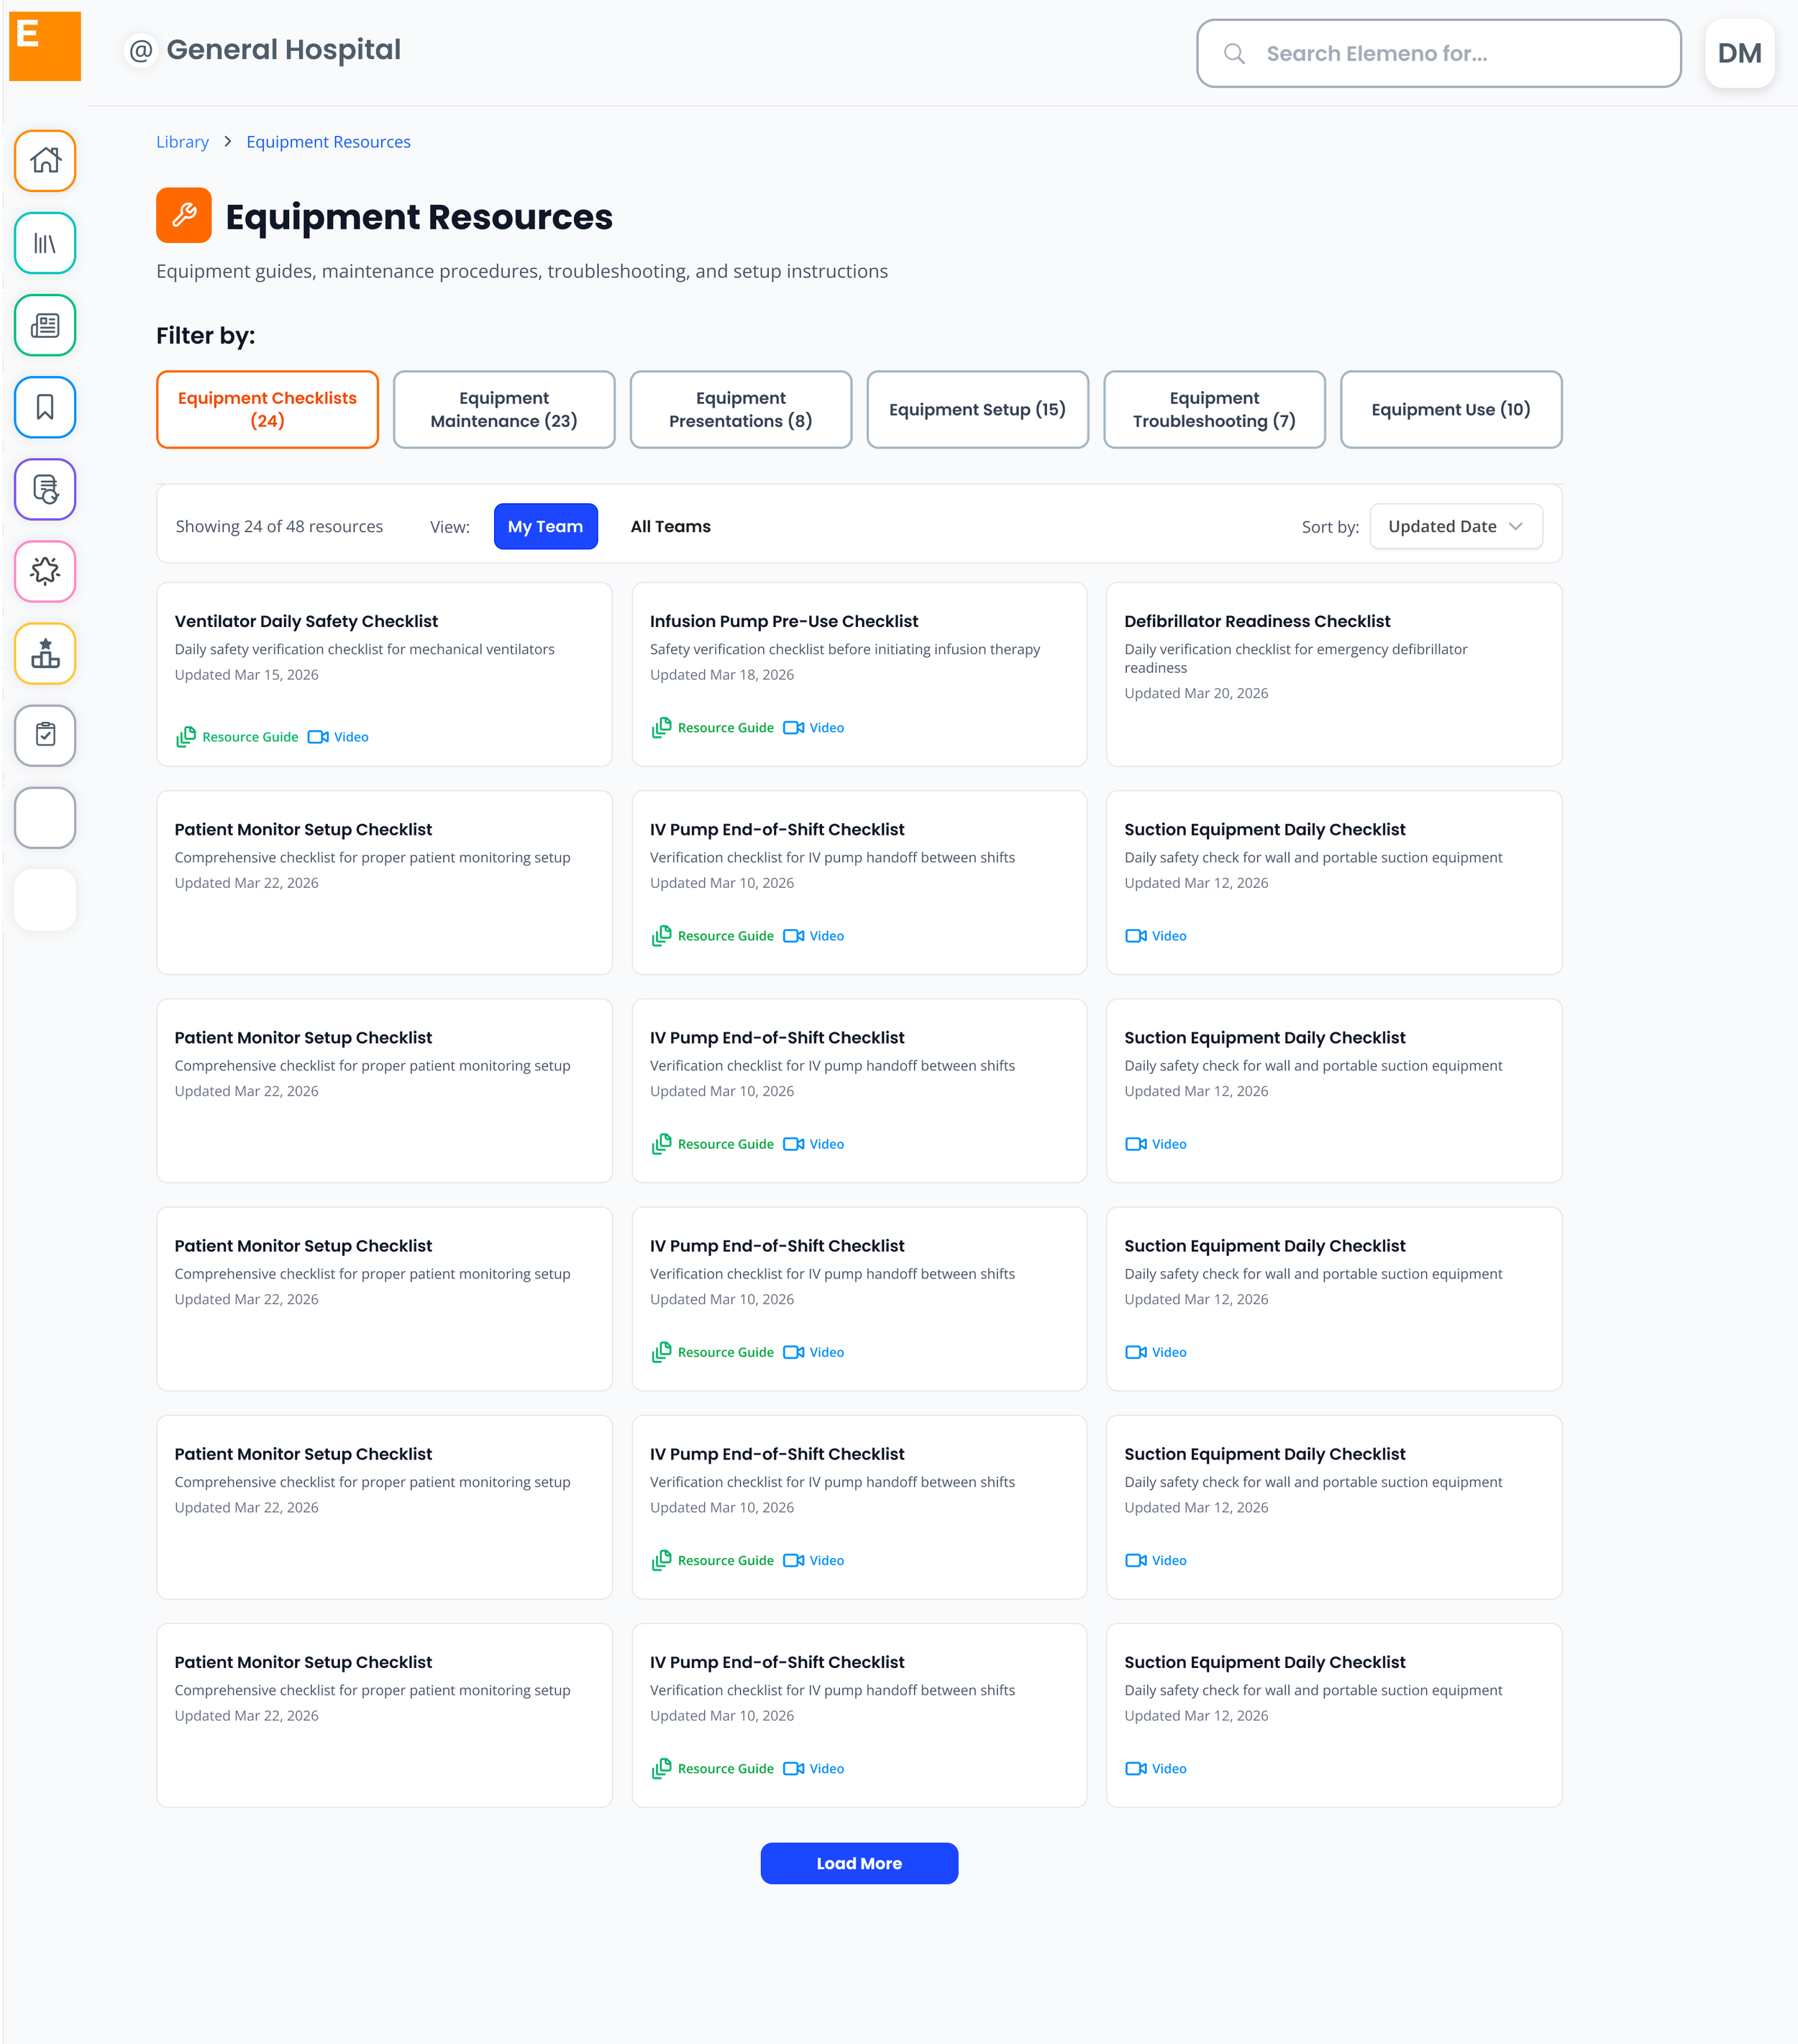Open the Ventilator Daily Safety Checklist title
The width and height of the screenshot is (1798, 2044).
click(x=306, y=621)
